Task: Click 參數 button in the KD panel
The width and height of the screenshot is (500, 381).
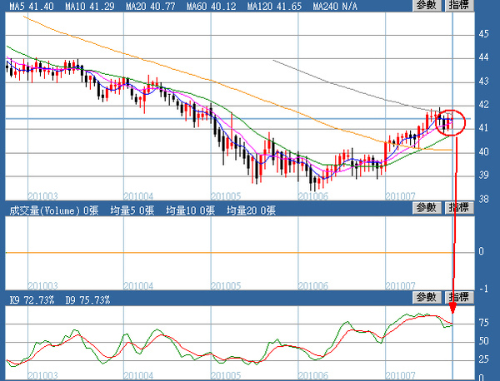Action: coord(426,297)
